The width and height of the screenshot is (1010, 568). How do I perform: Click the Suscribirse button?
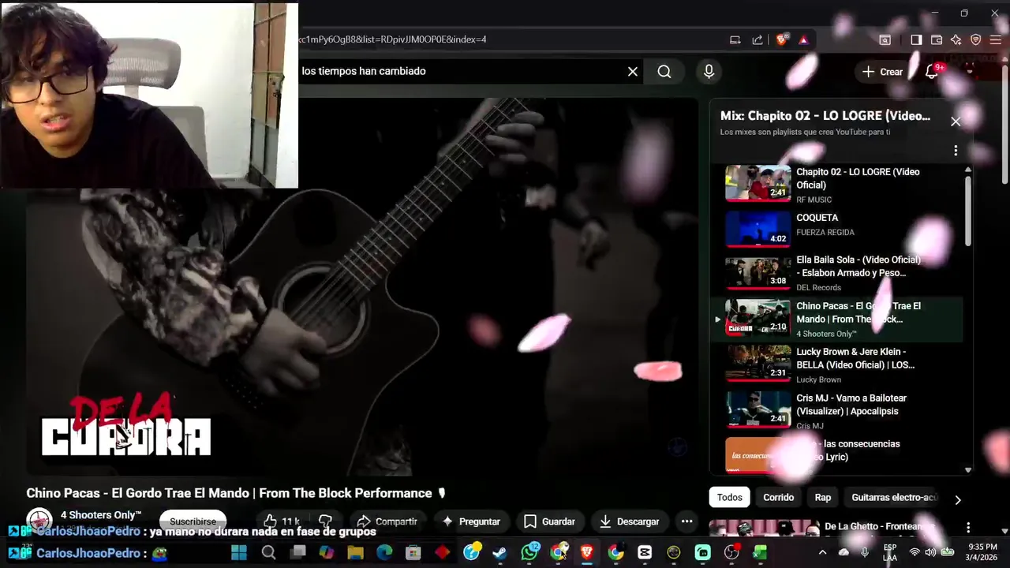(x=193, y=521)
